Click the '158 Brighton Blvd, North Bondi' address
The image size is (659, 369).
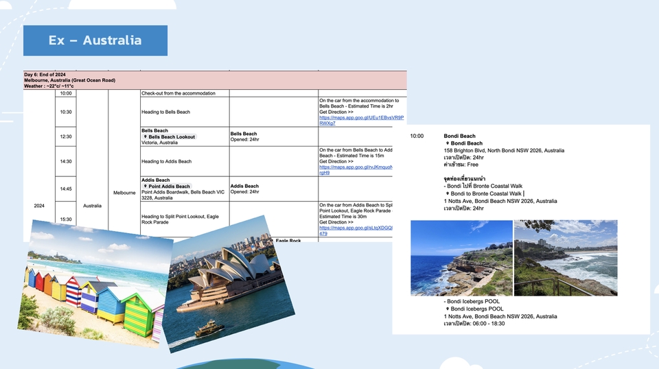click(504, 150)
